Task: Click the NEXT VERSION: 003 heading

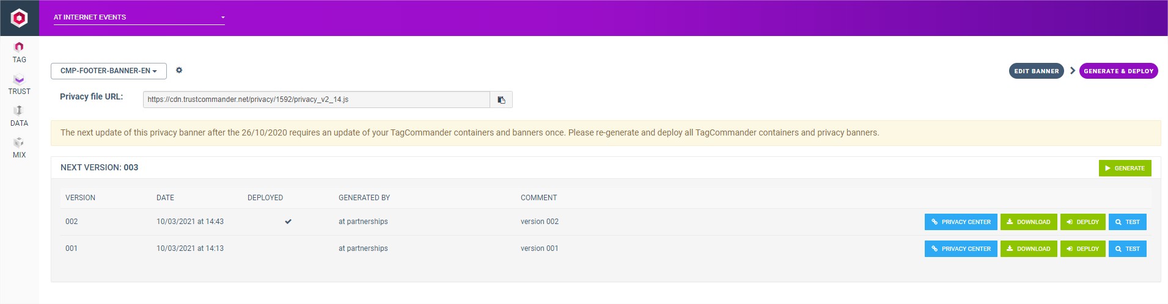Action: coord(100,167)
